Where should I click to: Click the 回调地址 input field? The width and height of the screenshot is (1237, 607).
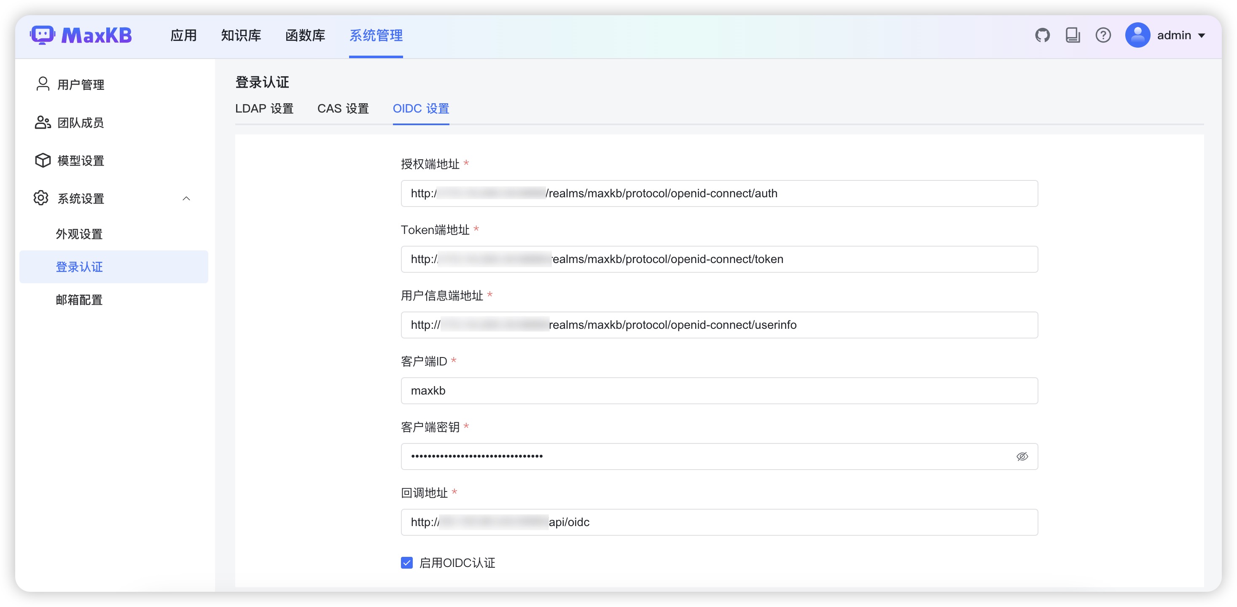point(719,522)
